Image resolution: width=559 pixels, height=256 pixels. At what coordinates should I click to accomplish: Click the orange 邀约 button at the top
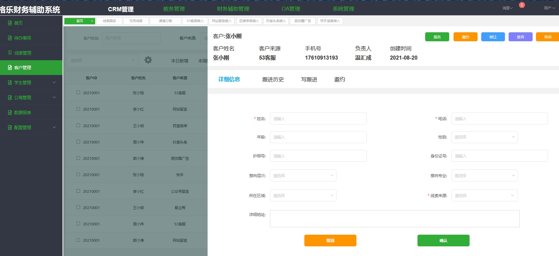pos(466,37)
